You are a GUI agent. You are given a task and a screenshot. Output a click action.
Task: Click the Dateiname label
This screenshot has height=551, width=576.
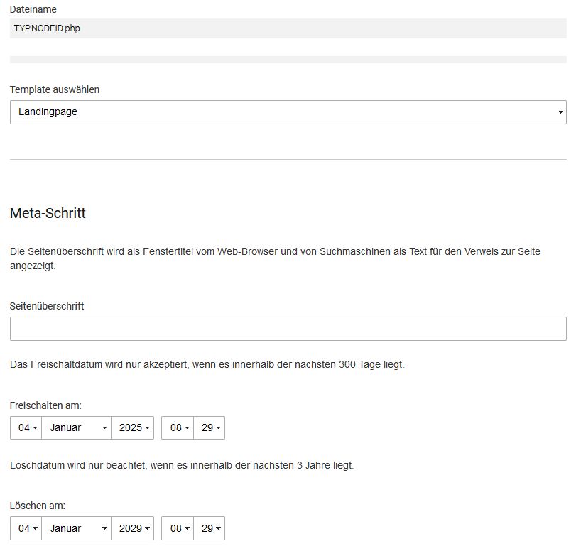[x=29, y=9]
